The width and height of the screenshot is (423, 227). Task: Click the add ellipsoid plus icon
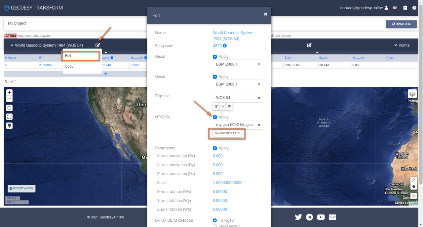[223, 106]
